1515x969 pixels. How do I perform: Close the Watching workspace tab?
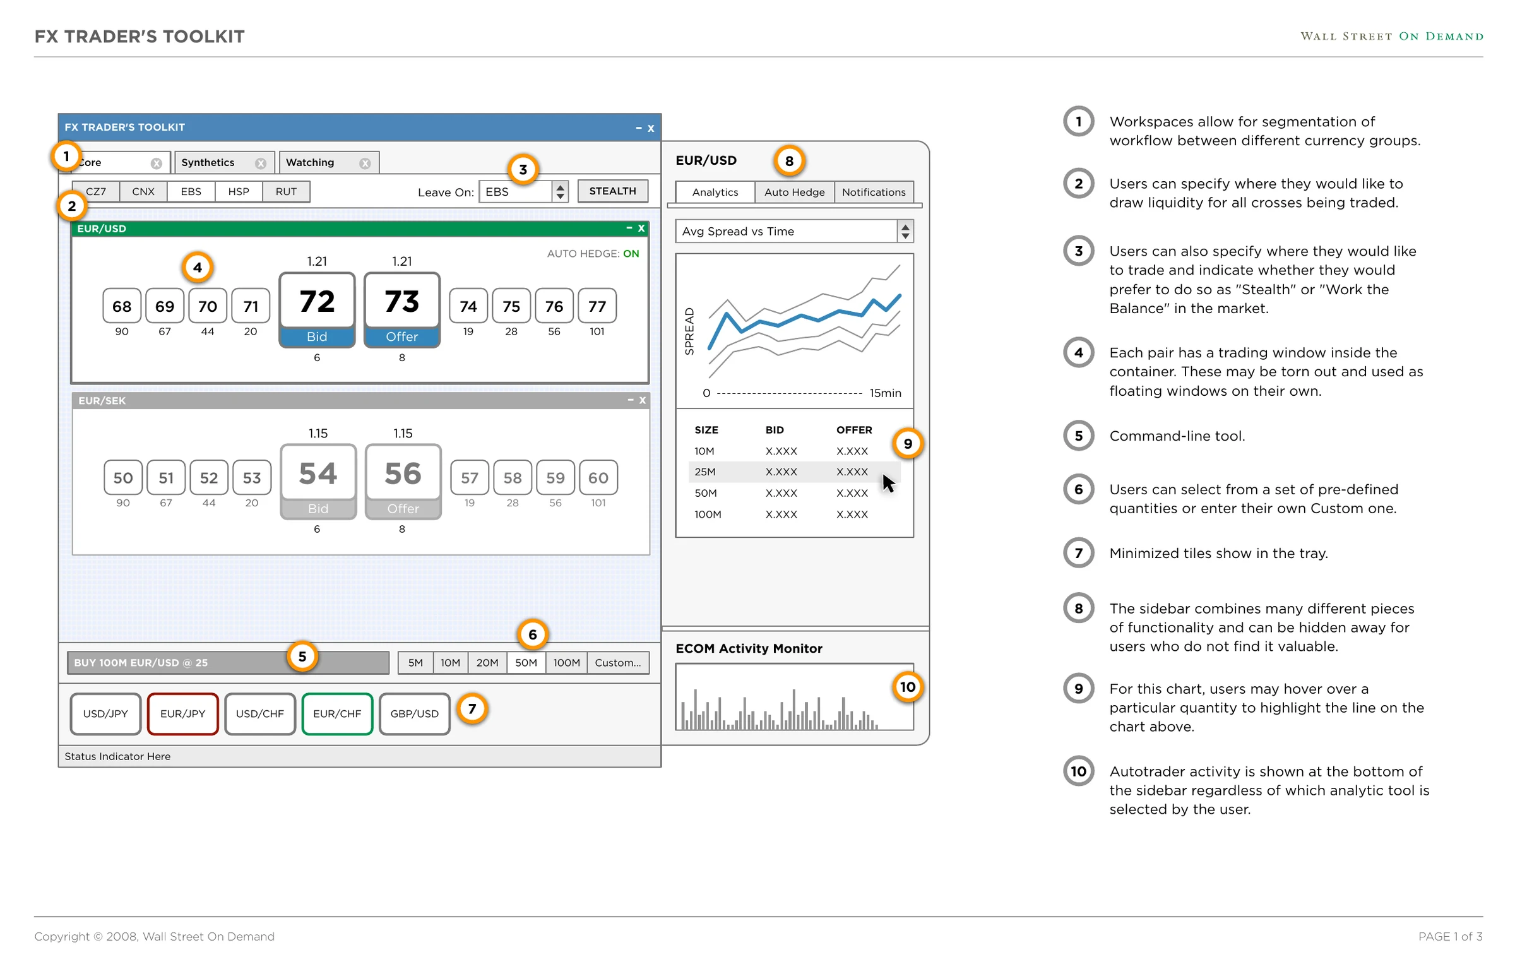[365, 163]
